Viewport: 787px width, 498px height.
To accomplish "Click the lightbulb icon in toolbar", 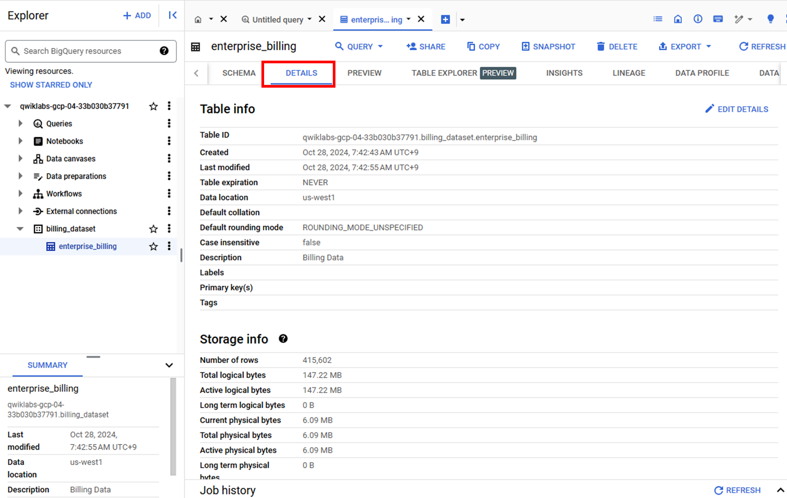I will point(771,19).
